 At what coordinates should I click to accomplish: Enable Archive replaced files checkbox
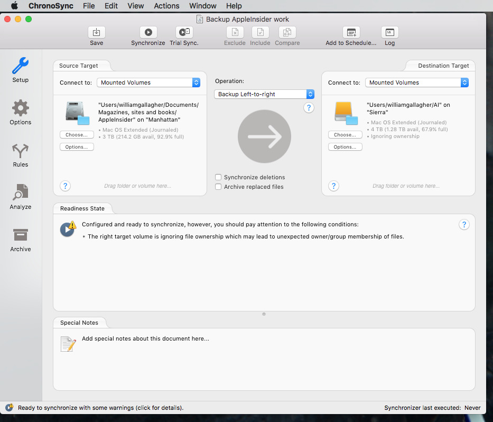tap(218, 187)
